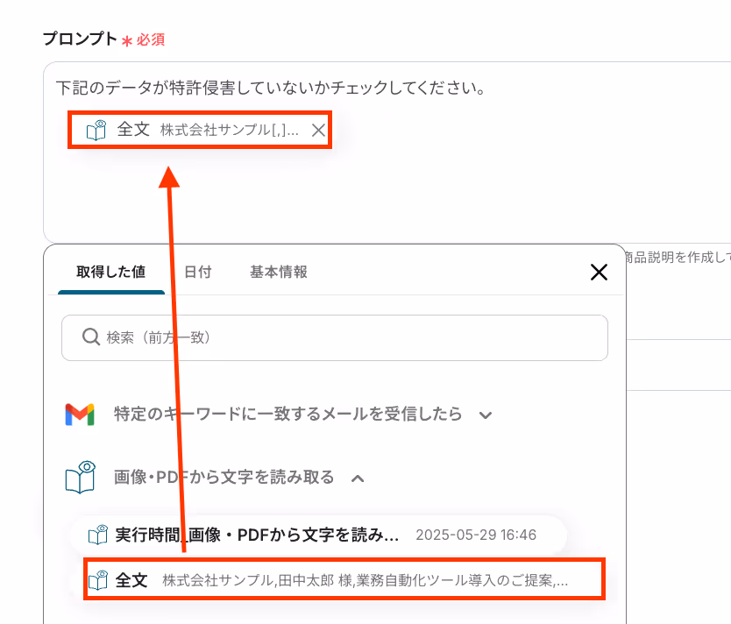Click the プロンプト field label
The height and width of the screenshot is (624, 731).
(80, 39)
